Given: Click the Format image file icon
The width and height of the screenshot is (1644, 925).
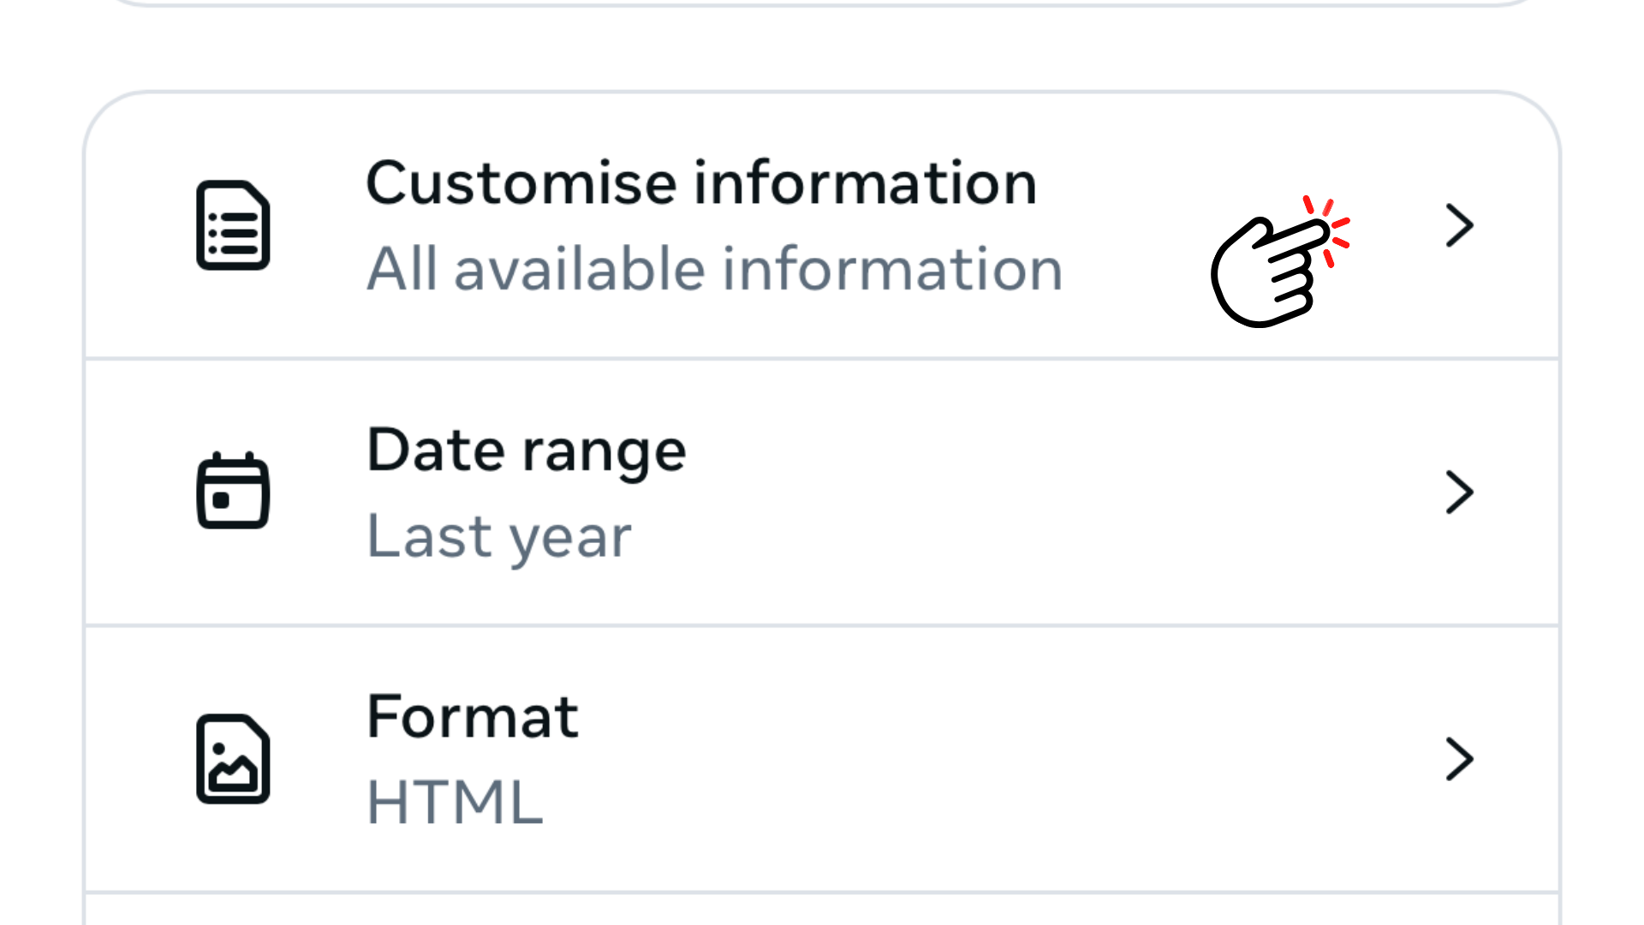Looking at the screenshot, I should [x=233, y=759].
